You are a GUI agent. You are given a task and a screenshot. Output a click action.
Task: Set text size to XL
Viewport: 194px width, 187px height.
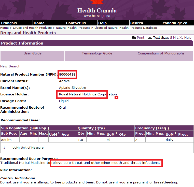pyautogui.click(x=181, y=37)
